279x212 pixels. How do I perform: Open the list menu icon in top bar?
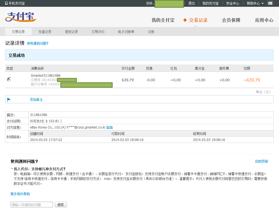click(x=270, y=3)
